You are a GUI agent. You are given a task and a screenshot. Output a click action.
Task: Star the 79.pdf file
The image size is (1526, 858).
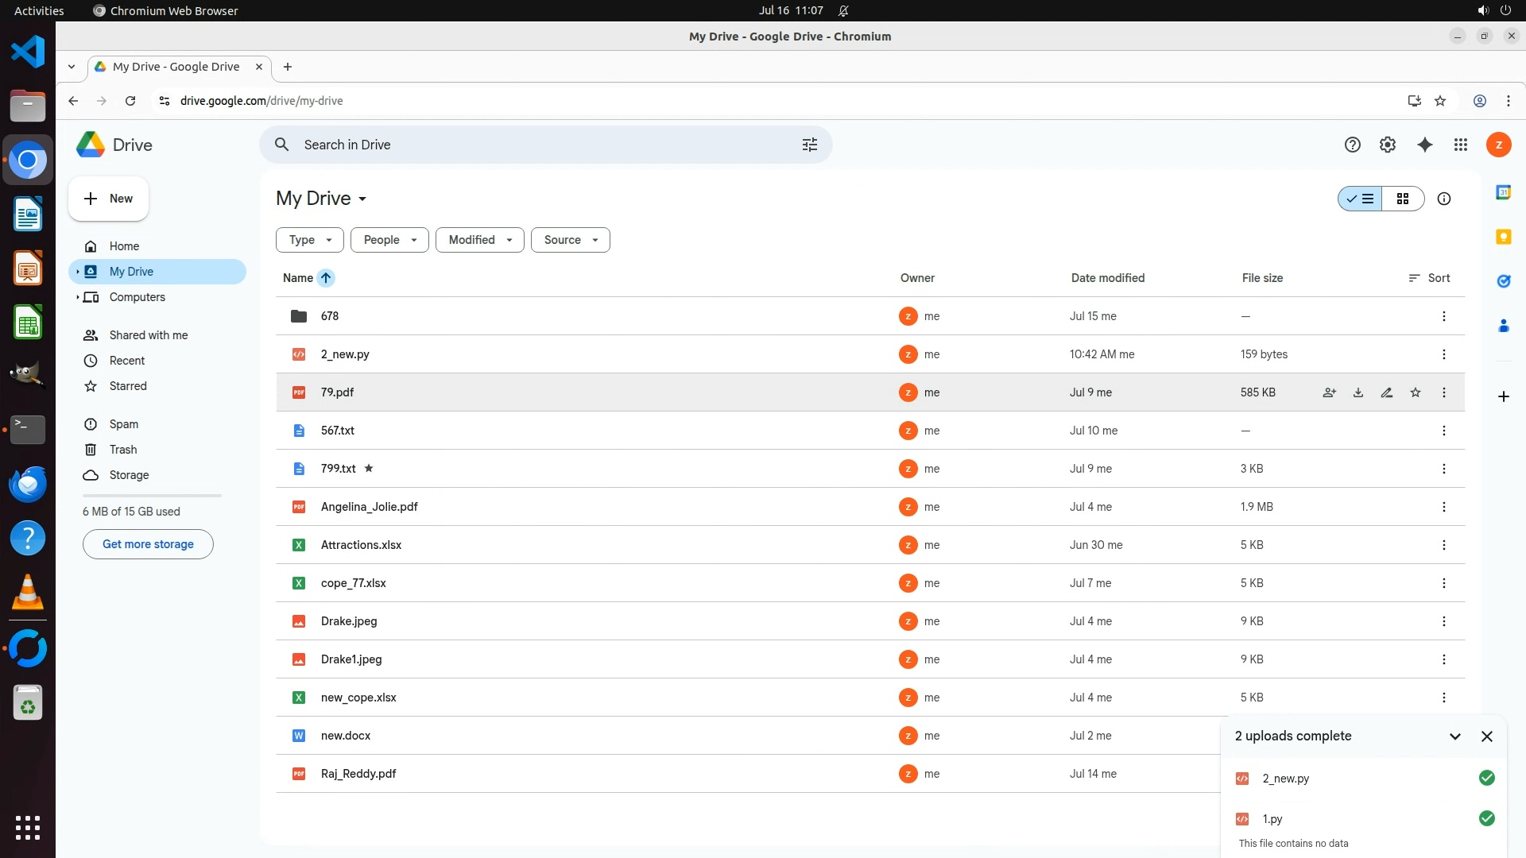(1416, 392)
